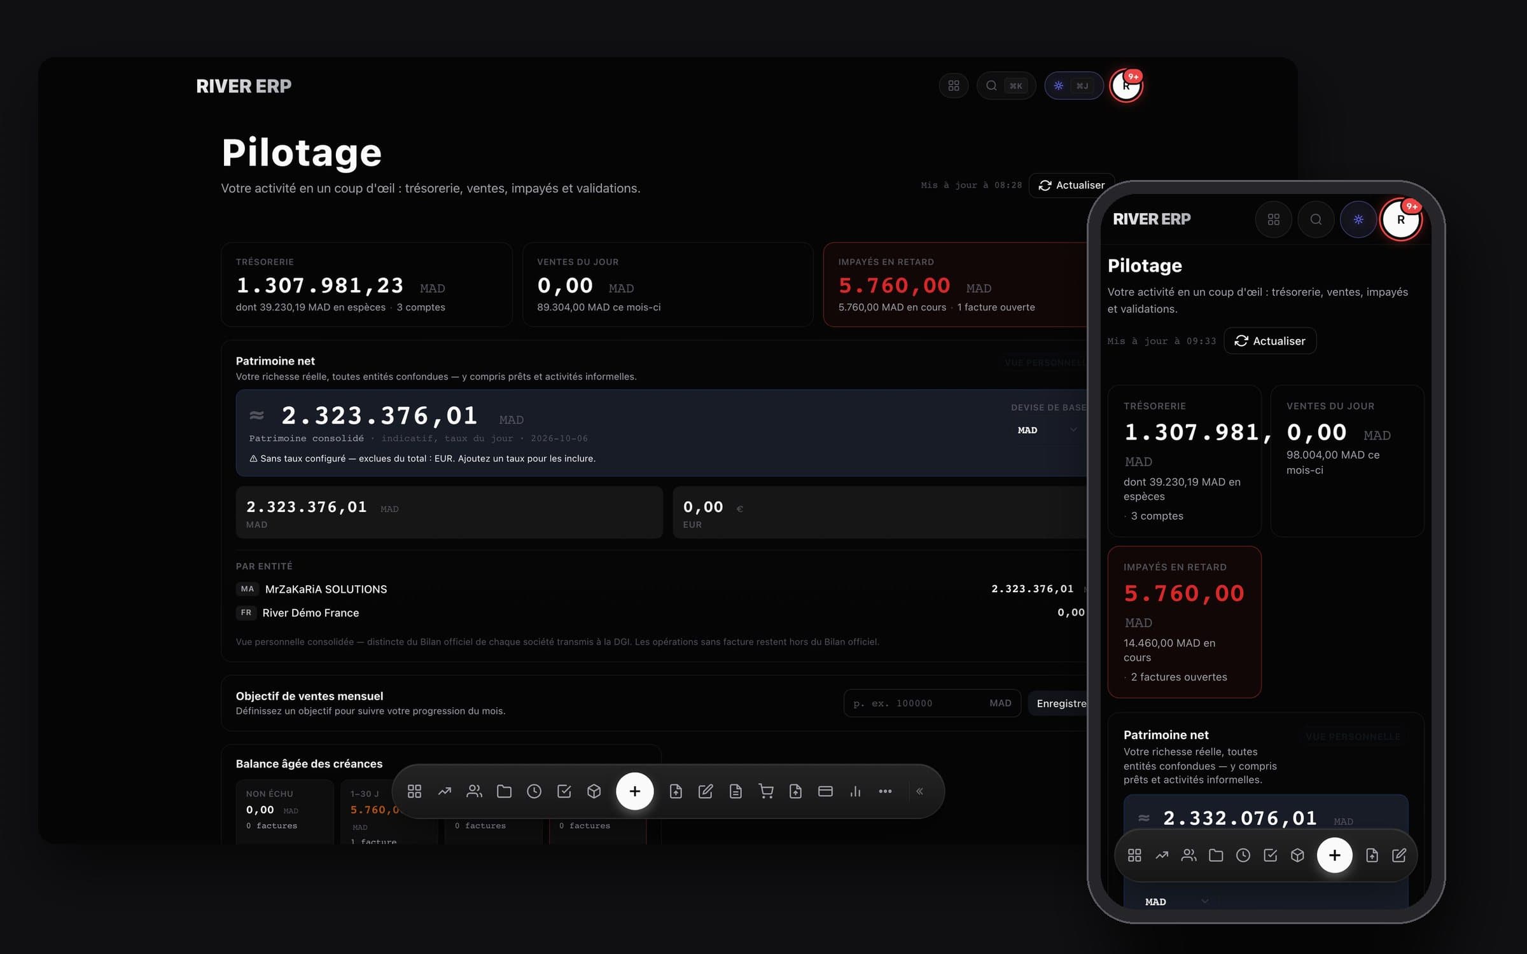The width and height of the screenshot is (1527, 954).
Task: Click the white plus button in phone dock
Action: (1334, 855)
